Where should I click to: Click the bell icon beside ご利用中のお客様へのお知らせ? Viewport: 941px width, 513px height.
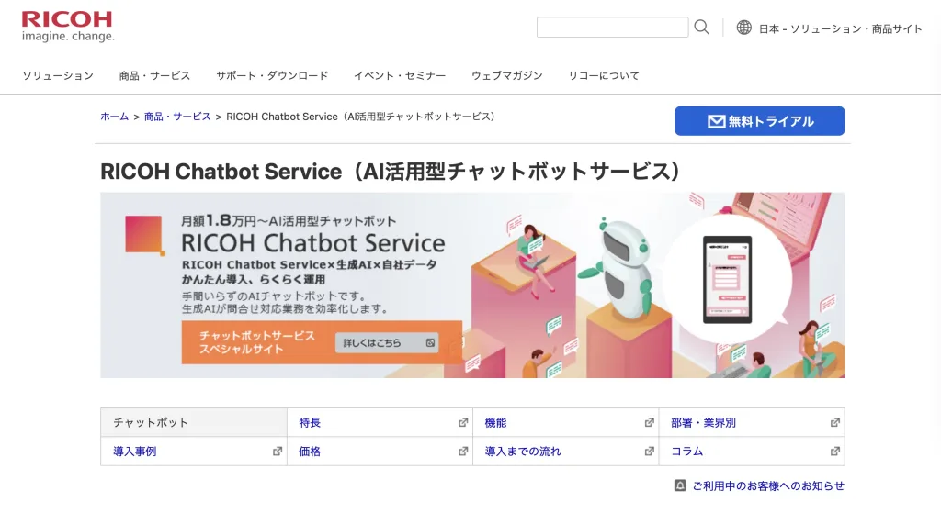[x=680, y=485]
